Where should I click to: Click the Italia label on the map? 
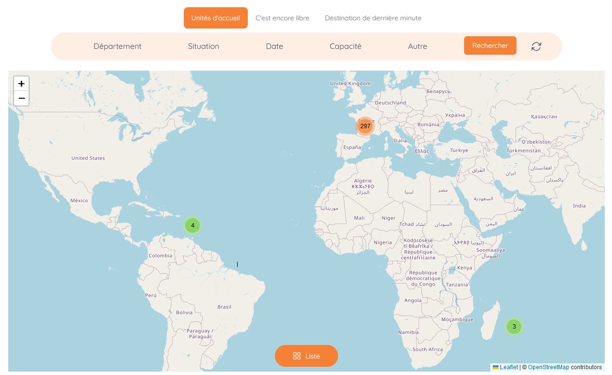point(401,140)
